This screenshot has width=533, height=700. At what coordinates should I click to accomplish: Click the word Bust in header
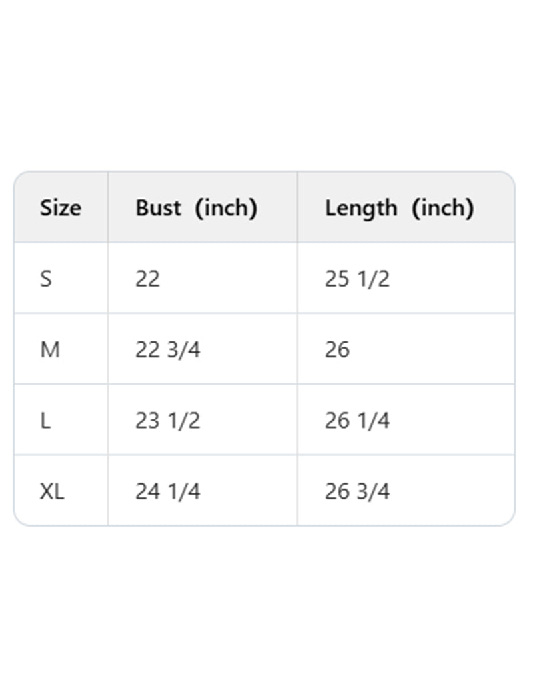pyautogui.click(x=158, y=208)
